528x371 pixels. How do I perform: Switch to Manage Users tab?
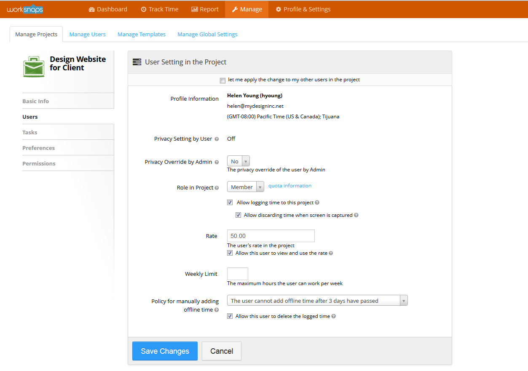click(x=87, y=35)
